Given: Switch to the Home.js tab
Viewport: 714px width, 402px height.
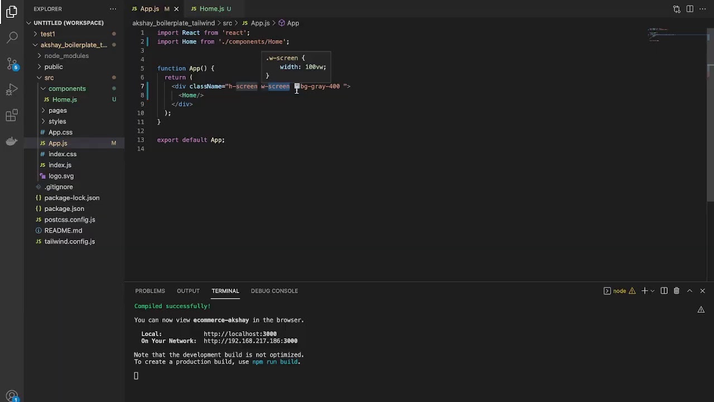Looking at the screenshot, I should click(x=211, y=9).
